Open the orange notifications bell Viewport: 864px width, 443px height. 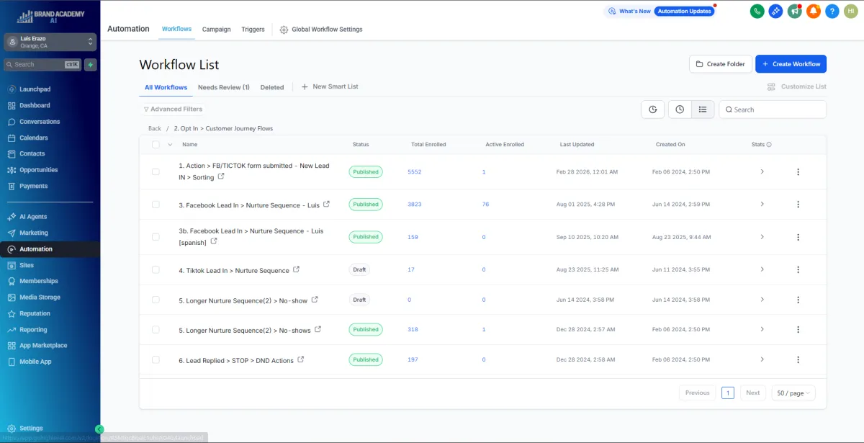tap(813, 11)
